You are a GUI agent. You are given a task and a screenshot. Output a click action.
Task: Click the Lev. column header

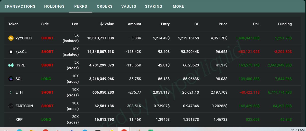pos(75,24)
